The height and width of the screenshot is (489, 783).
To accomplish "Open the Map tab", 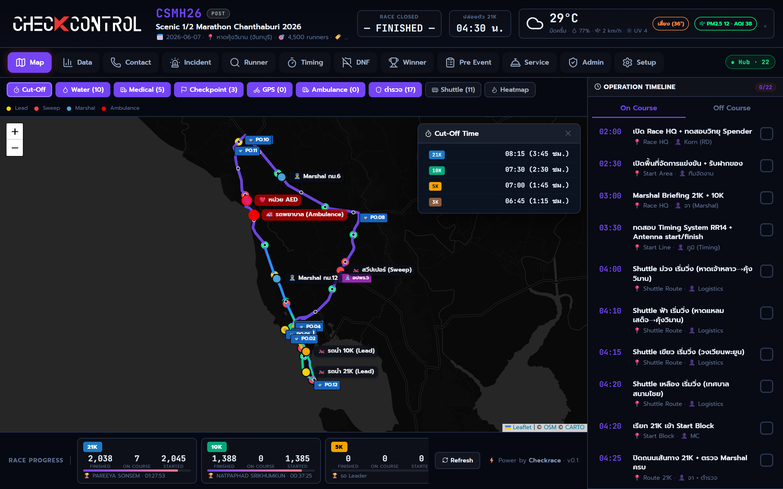I will [x=29, y=62].
